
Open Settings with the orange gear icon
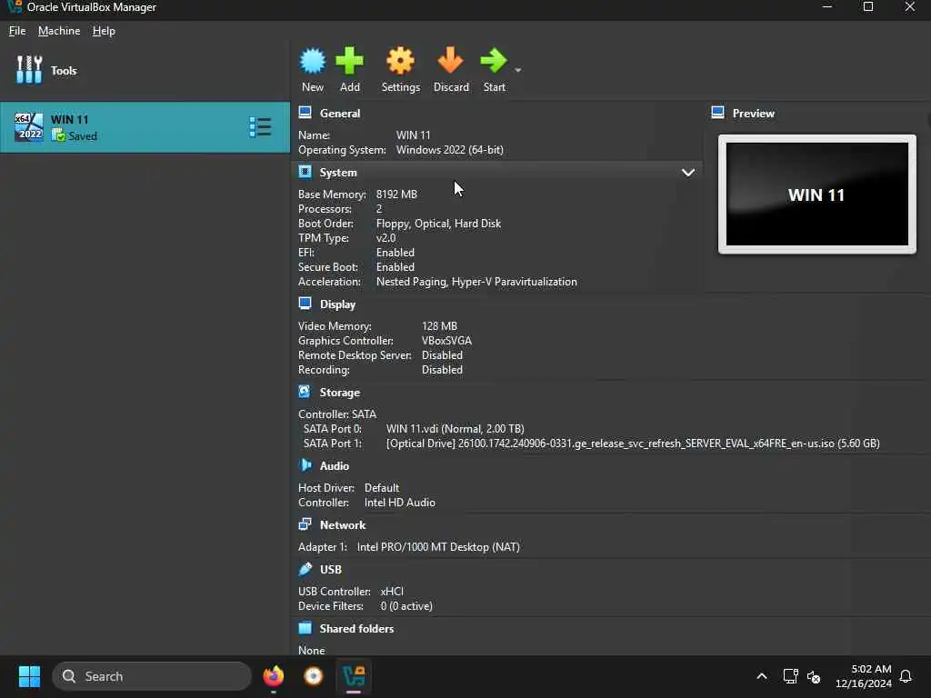(x=400, y=61)
